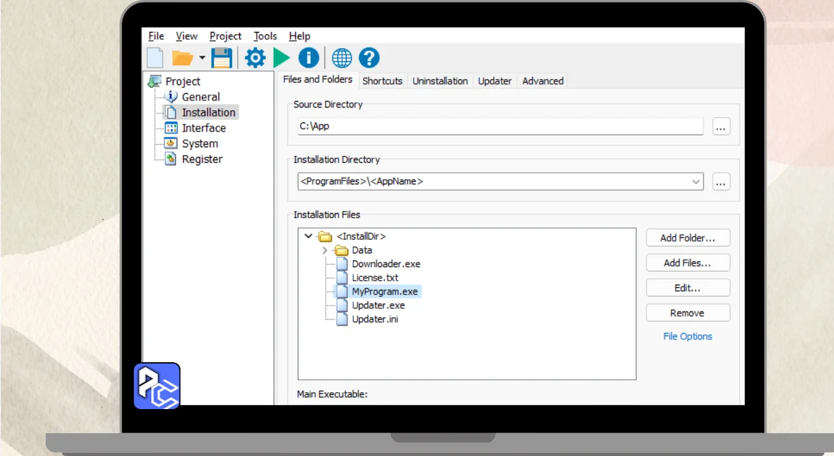
Task: Open the website globe icon
Action: tap(342, 58)
